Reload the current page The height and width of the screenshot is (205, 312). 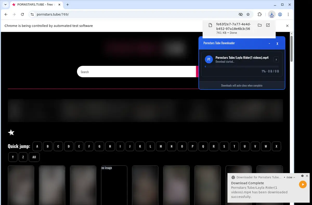[x=22, y=15]
